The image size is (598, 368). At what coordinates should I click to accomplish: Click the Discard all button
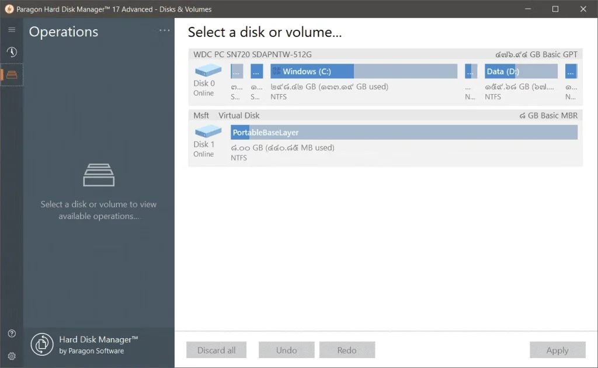pyautogui.click(x=216, y=350)
